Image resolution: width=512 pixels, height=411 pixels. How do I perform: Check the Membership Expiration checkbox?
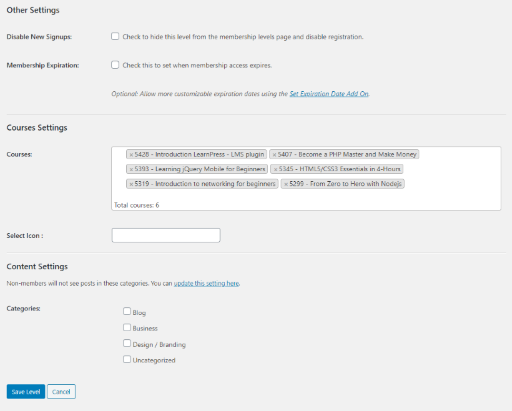click(x=115, y=65)
